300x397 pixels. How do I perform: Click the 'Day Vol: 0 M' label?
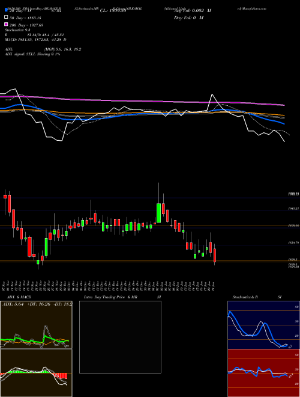[x=188, y=17]
